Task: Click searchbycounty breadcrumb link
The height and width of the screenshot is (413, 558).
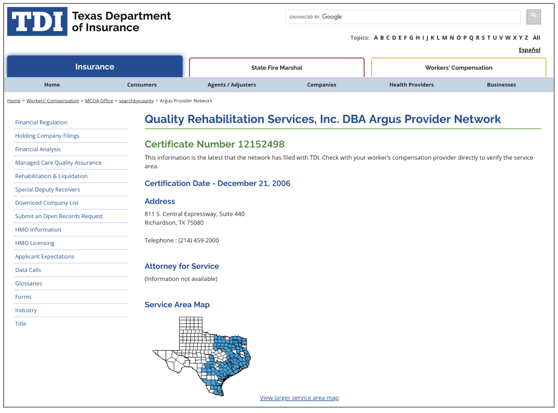Action: [136, 101]
